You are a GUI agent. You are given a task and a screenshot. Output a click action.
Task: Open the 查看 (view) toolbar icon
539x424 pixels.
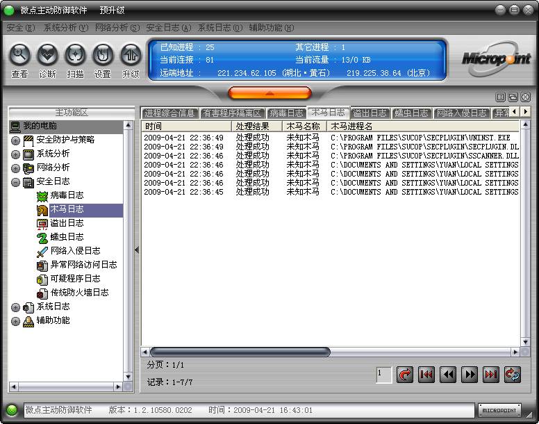point(19,55)
